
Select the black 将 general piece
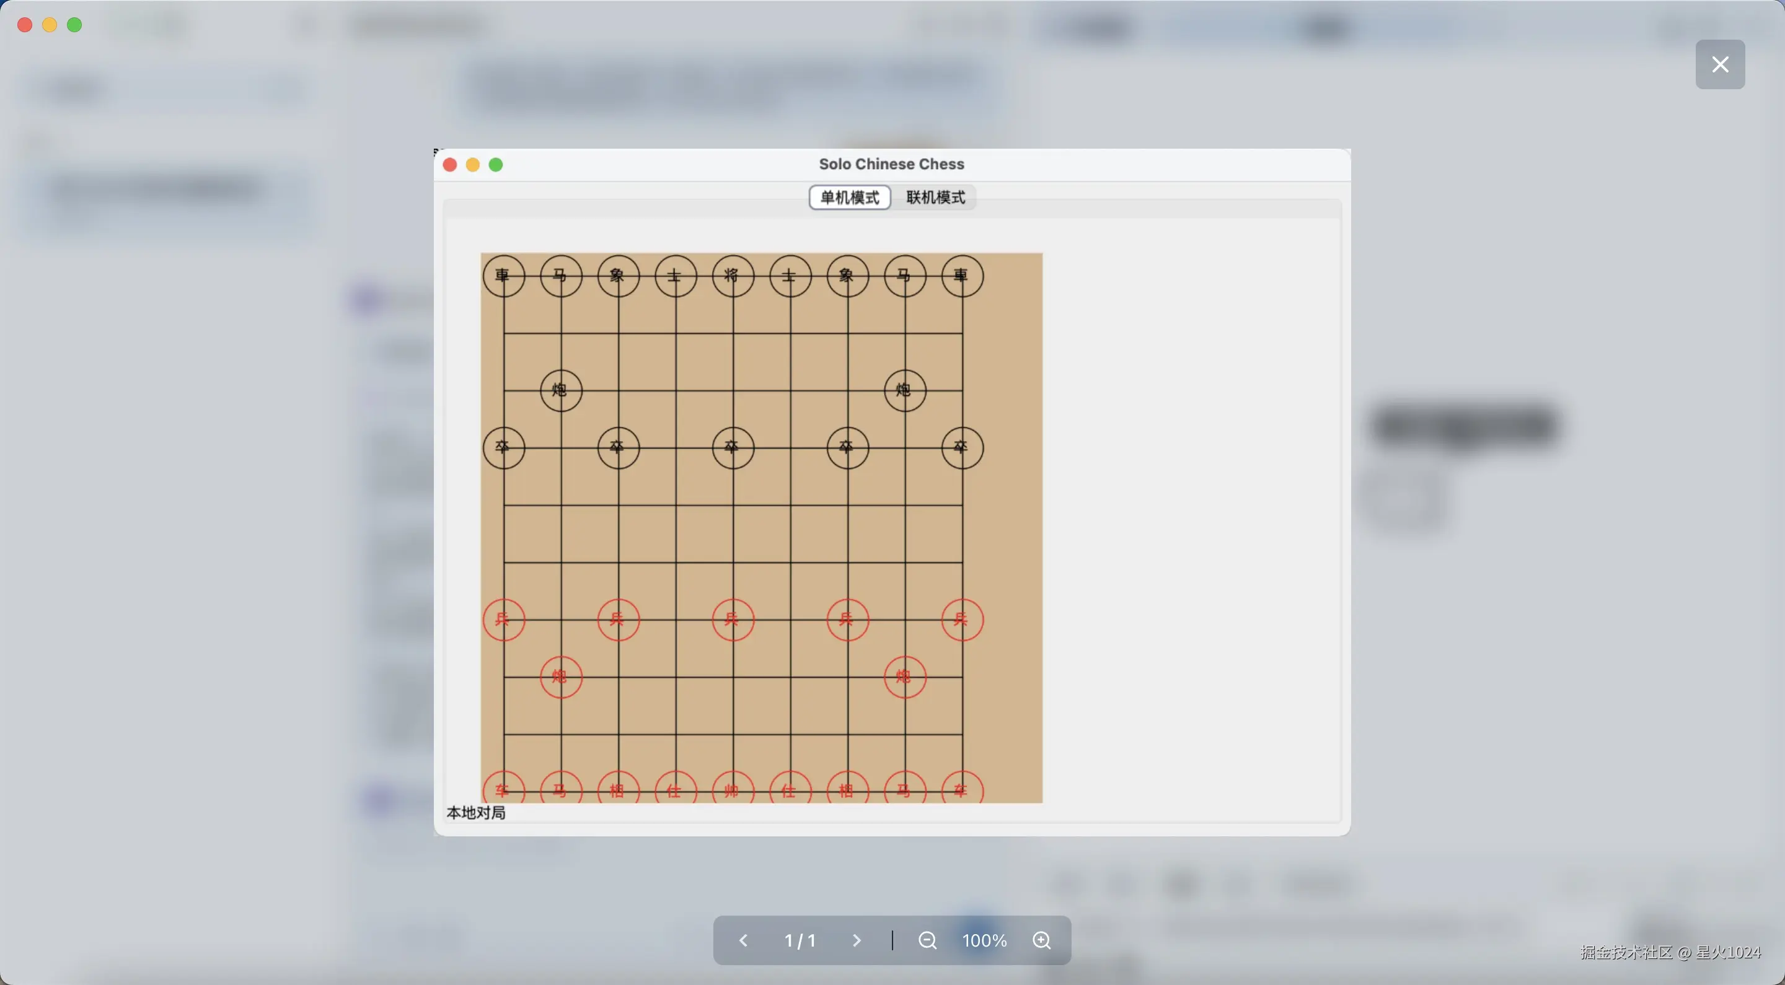click(733, 276)
